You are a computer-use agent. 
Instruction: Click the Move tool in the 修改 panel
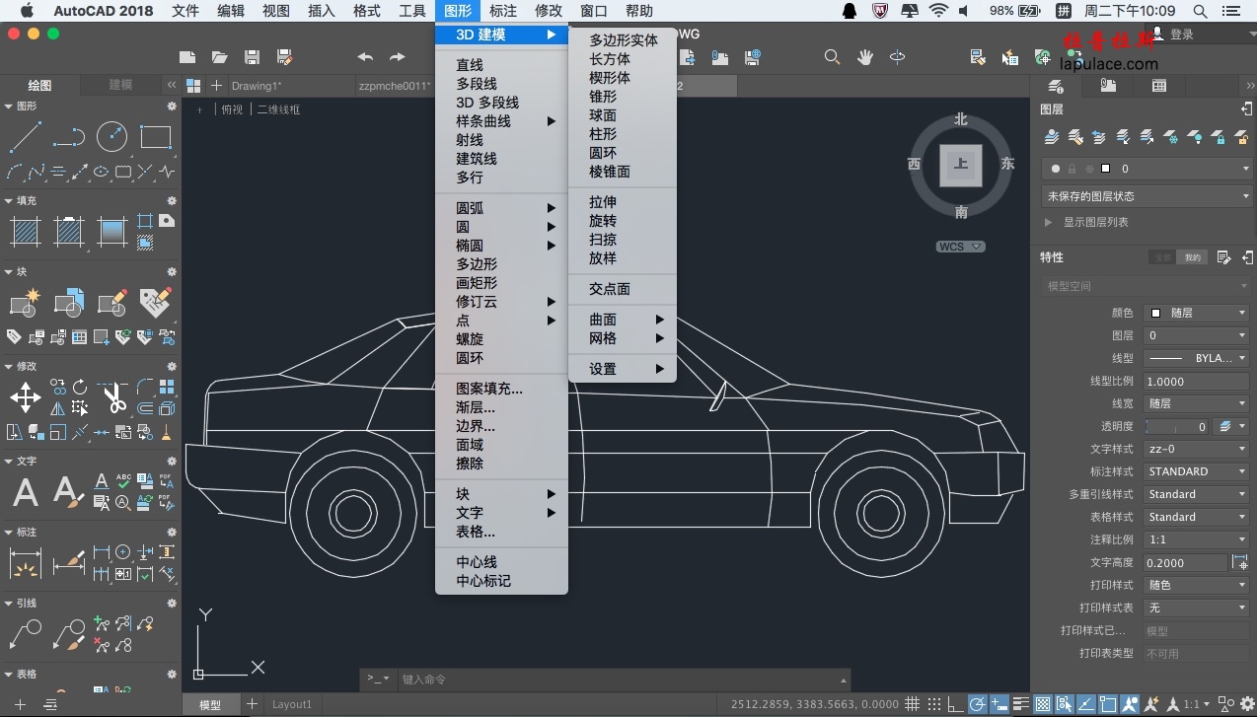(x=25, y=398)
